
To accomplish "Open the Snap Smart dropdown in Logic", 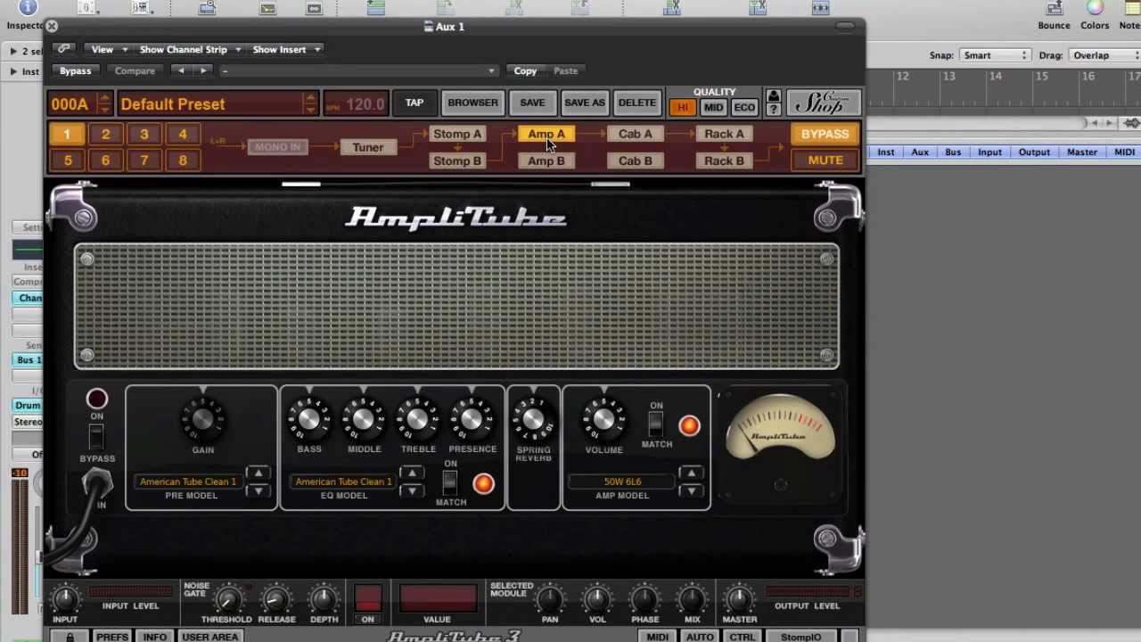I will (996, 55).
